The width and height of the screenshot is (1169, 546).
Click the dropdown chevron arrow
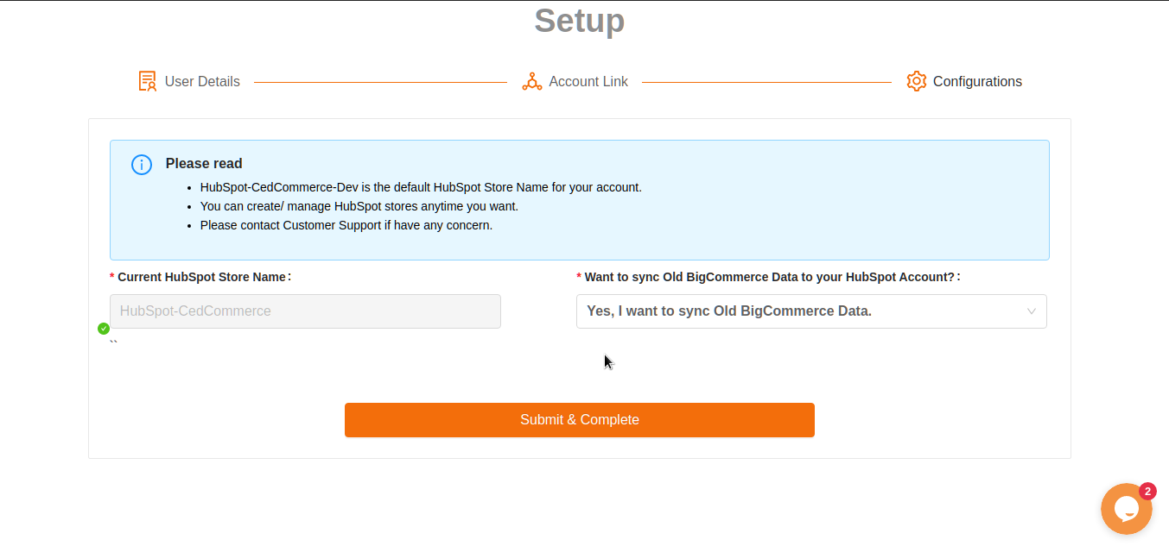[x=1031, y=311]
